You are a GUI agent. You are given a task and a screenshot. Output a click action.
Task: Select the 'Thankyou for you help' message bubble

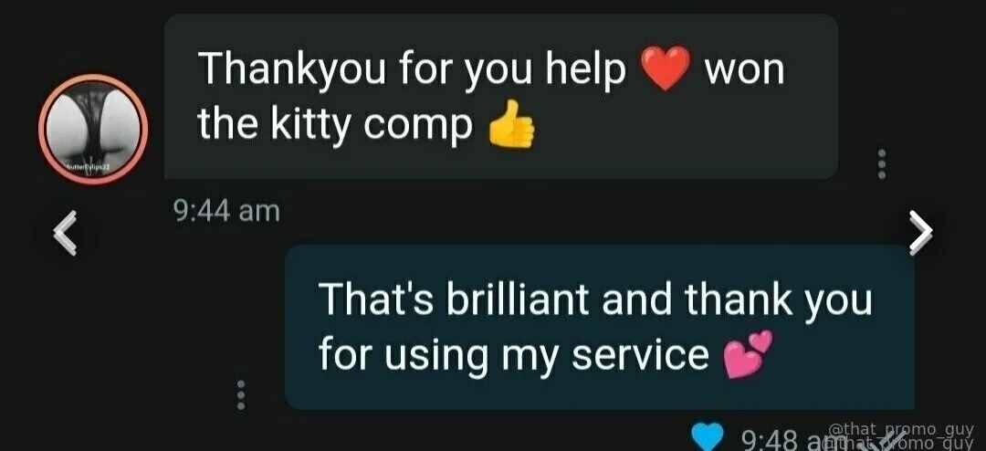click(x=500, y=96)
